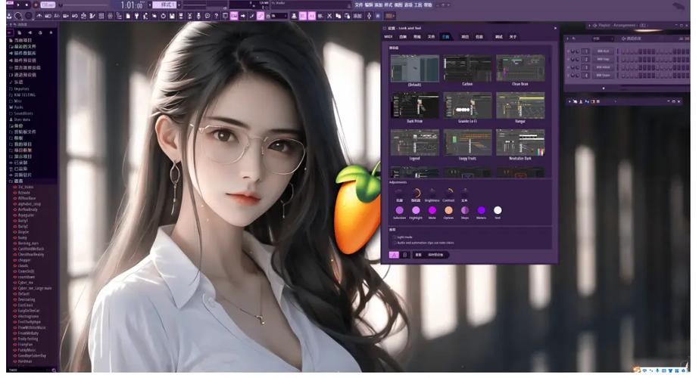Click the help question mark toolbar icon
The width and height of the screenshot is (699, 378).
217,15
